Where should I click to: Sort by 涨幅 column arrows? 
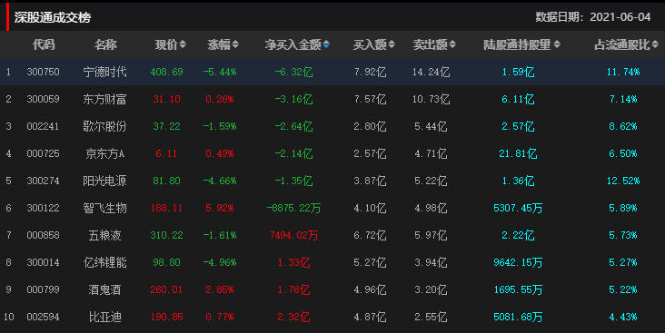click(x=235, y=44)
